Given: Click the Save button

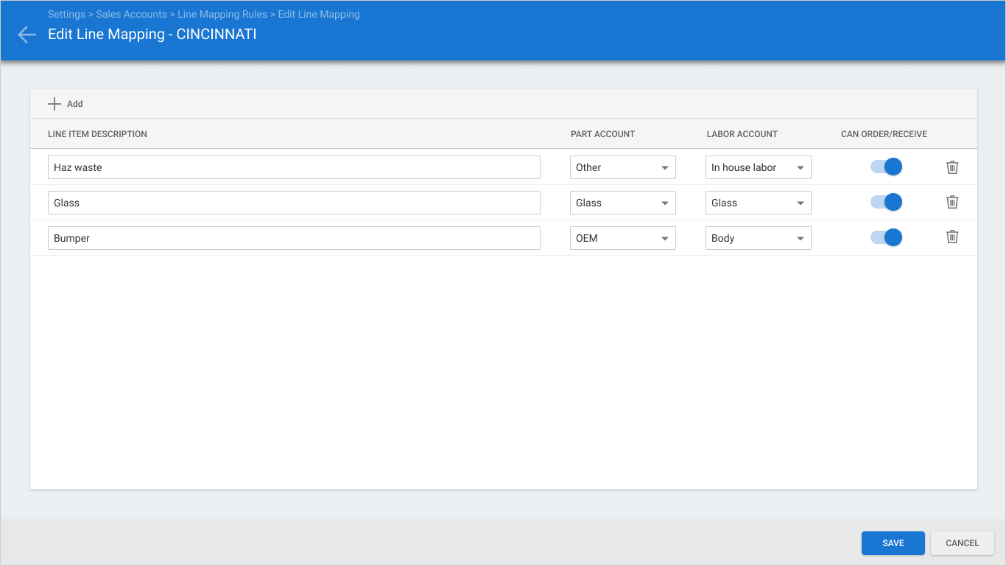Looking at the screenshot, I should pos(893,543).
